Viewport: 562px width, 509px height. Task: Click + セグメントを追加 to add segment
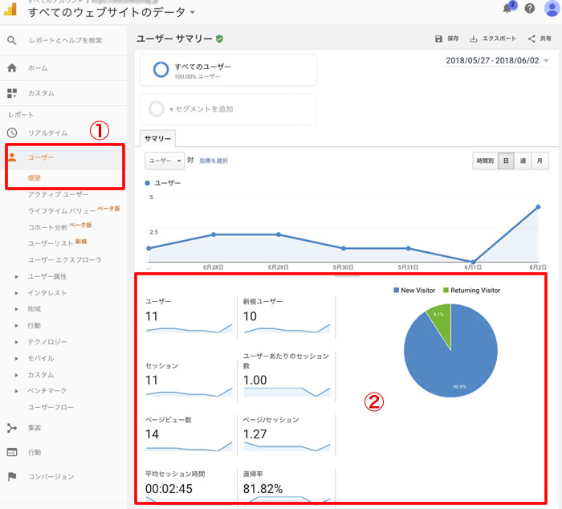(x=228, y=109)
